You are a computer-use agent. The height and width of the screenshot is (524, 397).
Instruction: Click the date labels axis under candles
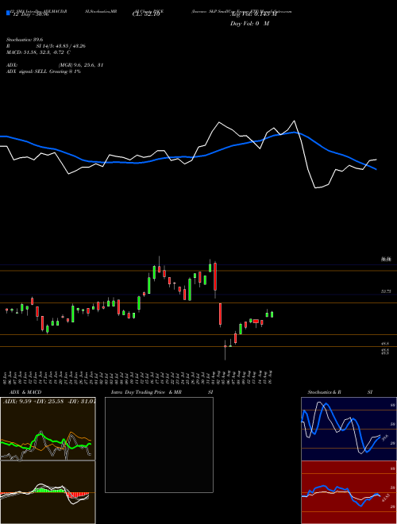coord(139,377)
